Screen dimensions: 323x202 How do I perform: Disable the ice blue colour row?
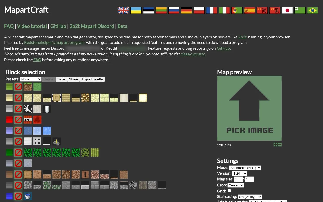click(x=18, y=131)
